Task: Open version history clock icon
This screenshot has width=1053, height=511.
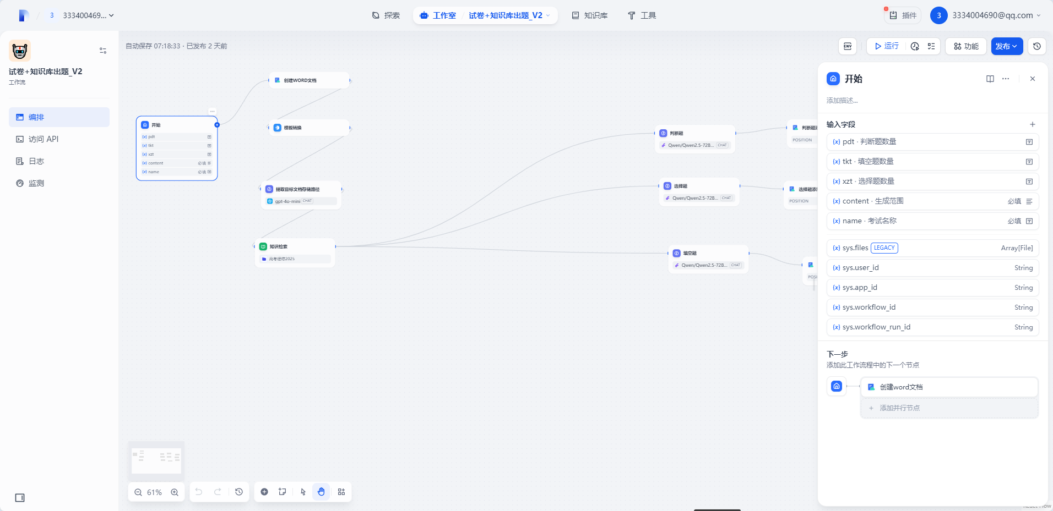Action: [x=1037, y=46]
